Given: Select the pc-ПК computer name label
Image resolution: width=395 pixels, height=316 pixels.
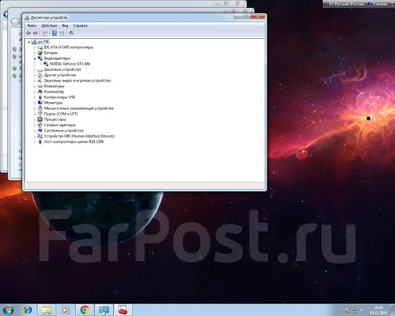Looking at the screenshot, I should pos(43,42).
